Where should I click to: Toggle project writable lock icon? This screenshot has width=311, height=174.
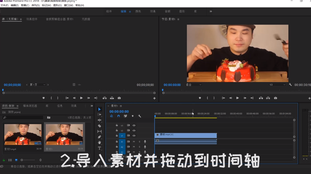tap(4, 160)
